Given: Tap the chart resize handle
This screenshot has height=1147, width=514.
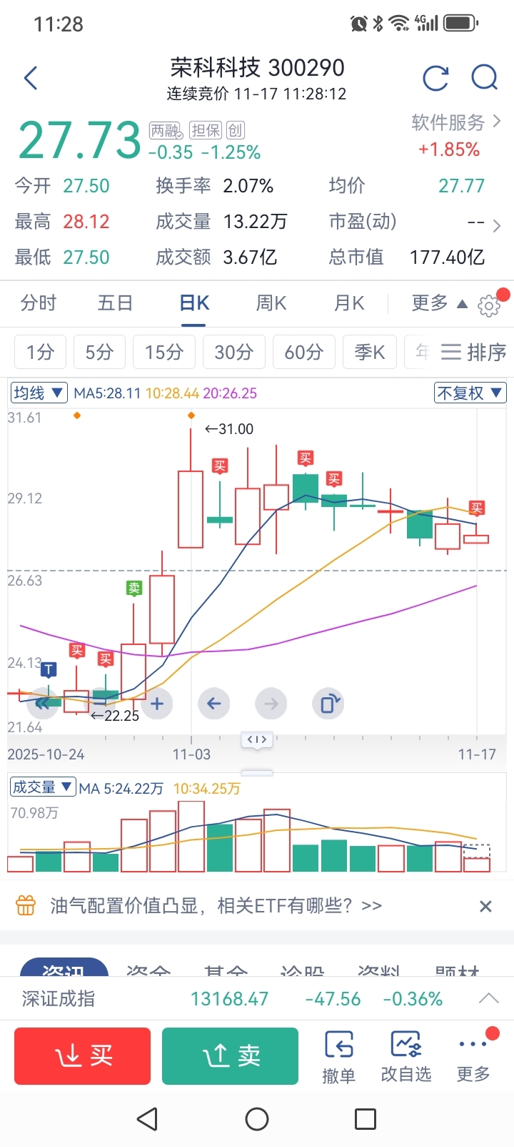Looking at the screenshot, I should 257,740.
